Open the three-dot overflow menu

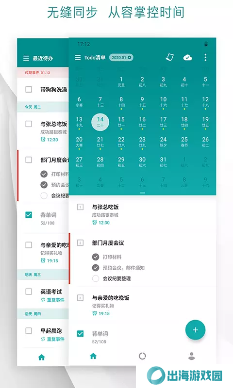pyautogui.click(x=205, y=57)
